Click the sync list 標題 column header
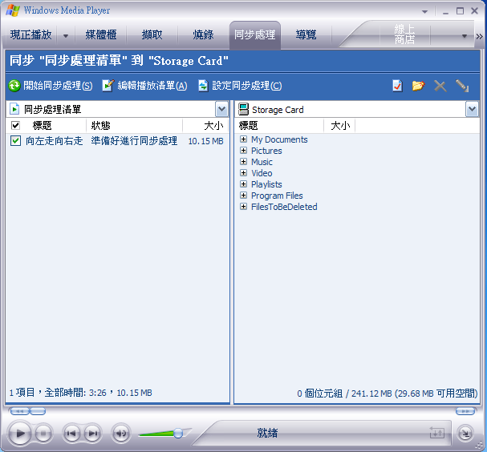This screenshot has height=452, width=487. point(42,125)
